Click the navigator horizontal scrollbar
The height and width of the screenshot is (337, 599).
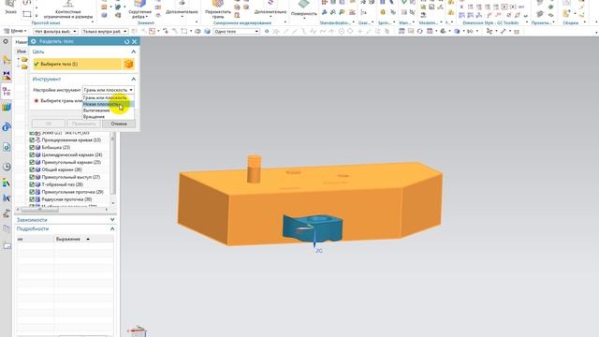pyautogui.click(x=40, y=210)
